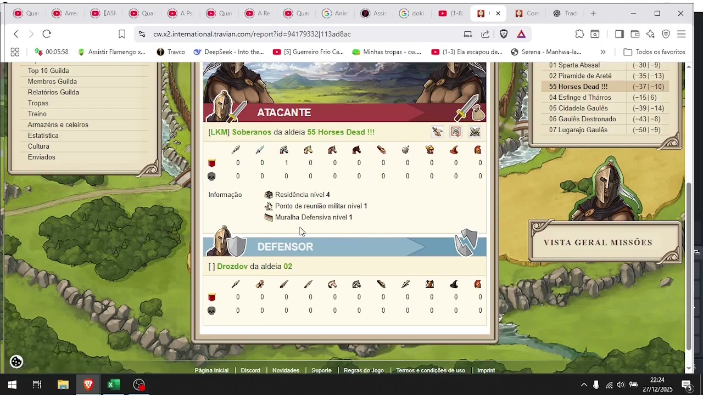Click the attacker's catapult ball unit icon

405,150
